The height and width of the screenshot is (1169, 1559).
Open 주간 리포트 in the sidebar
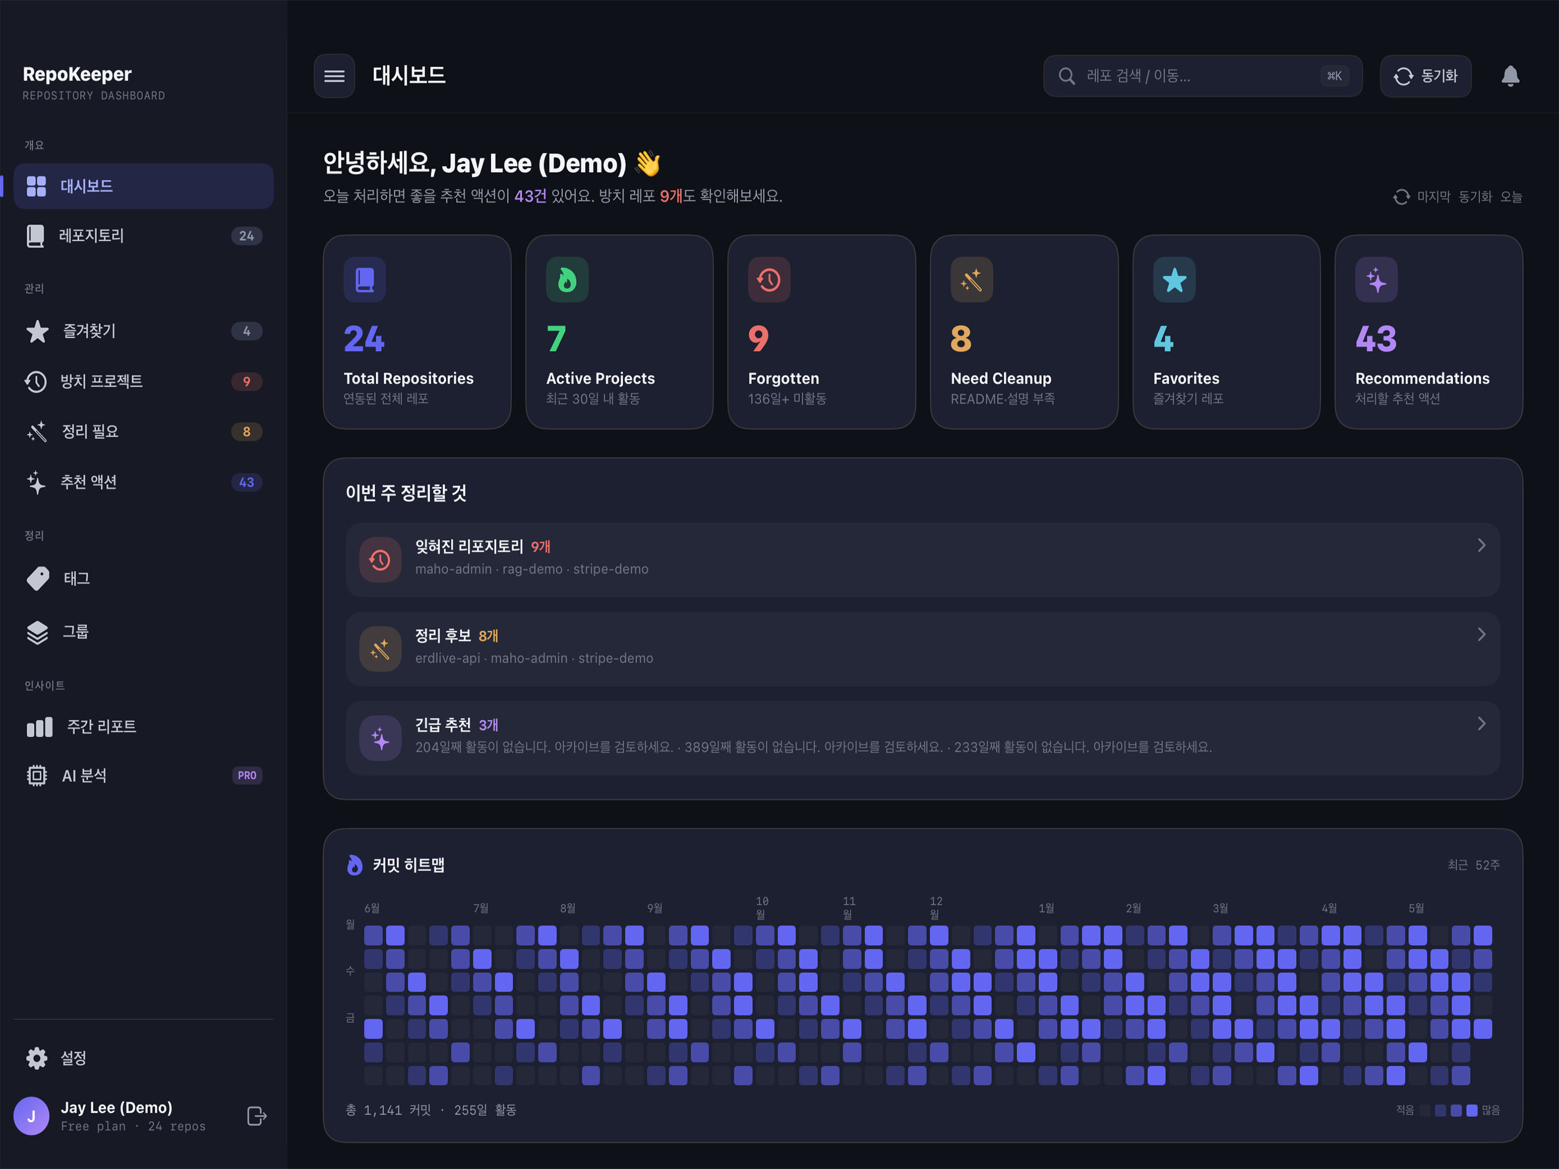click(144, 727)
